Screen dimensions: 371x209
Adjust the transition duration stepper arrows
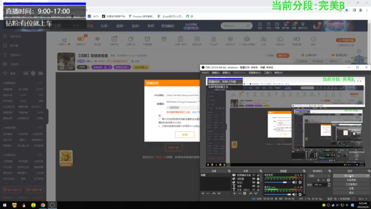coord(329,184)
